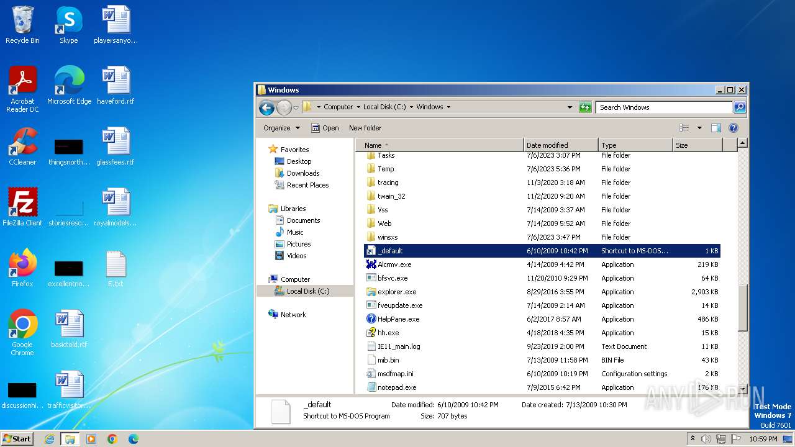Screen dimensions: 795x447
Task: Open Acrobat Reader DC shortcut
Action: point(22,90)
